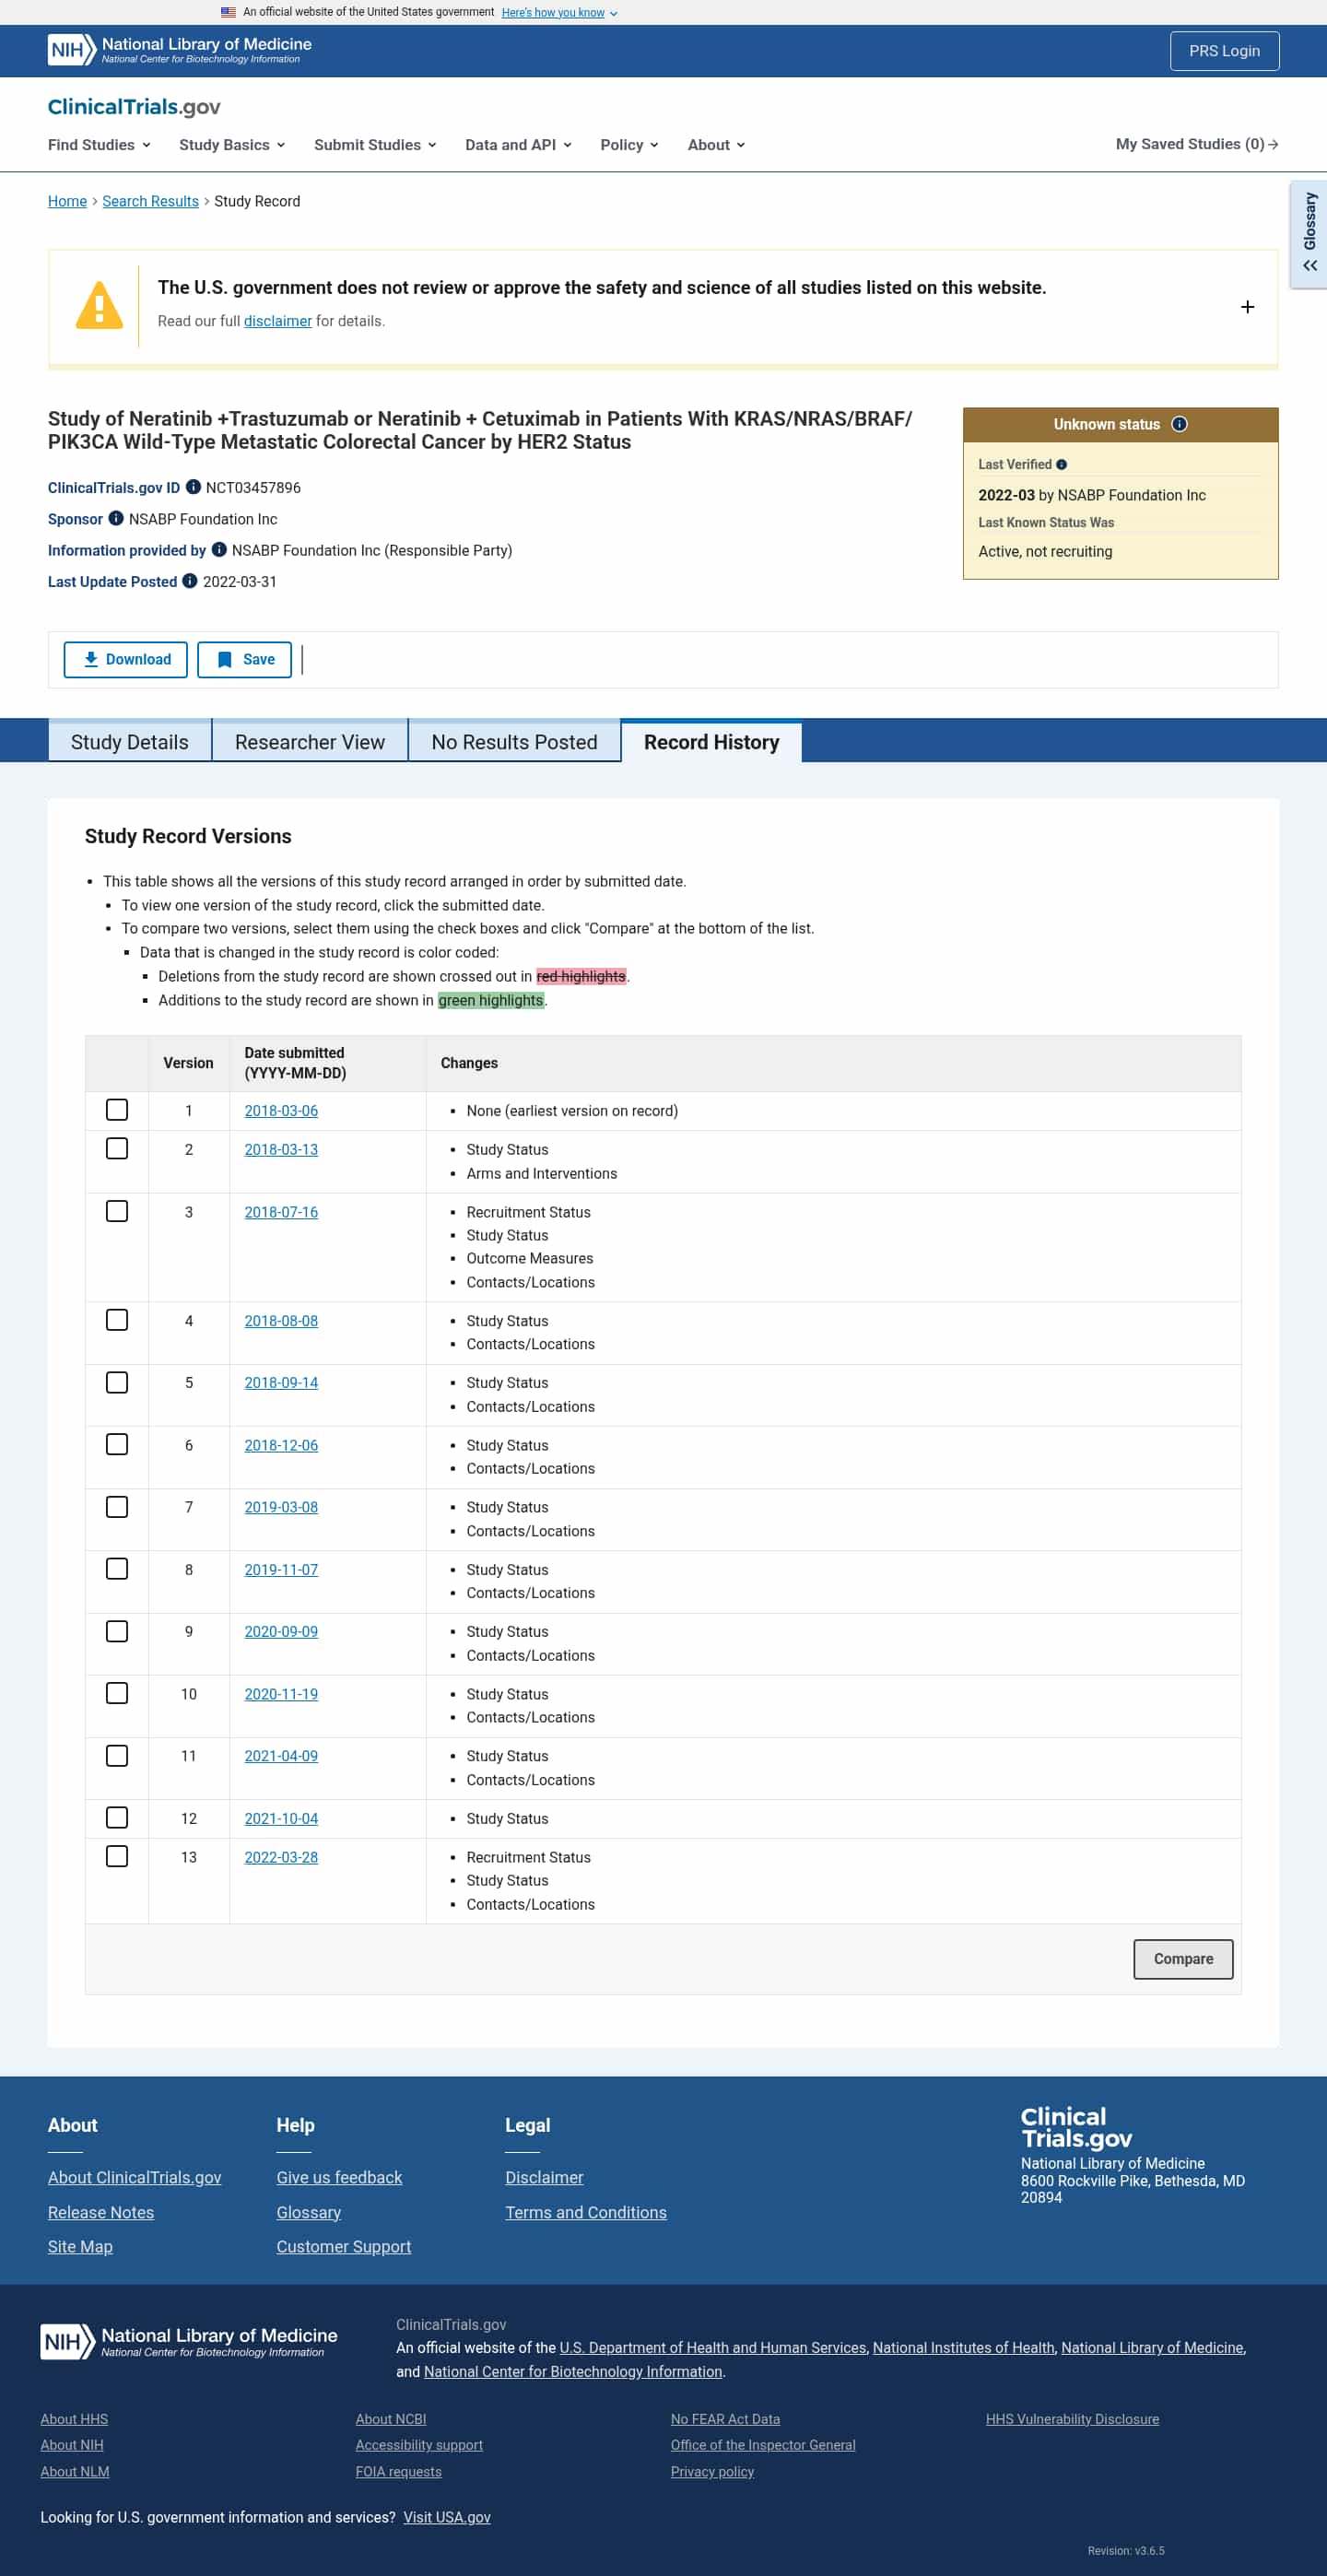This screenshot has height=2576, width=1327.
Task: Click the info icon in Unknown status header
Action: (x=1179, y=424)
